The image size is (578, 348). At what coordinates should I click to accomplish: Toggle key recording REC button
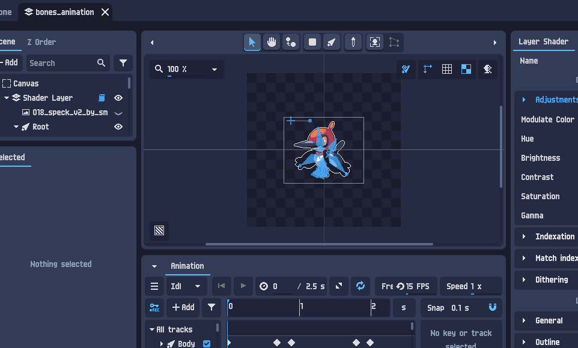[x=154, y=307]
